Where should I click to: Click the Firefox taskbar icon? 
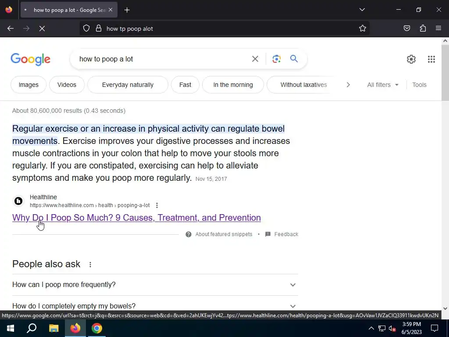[75, 328]
